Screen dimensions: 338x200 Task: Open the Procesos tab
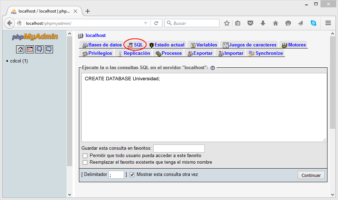169,53
